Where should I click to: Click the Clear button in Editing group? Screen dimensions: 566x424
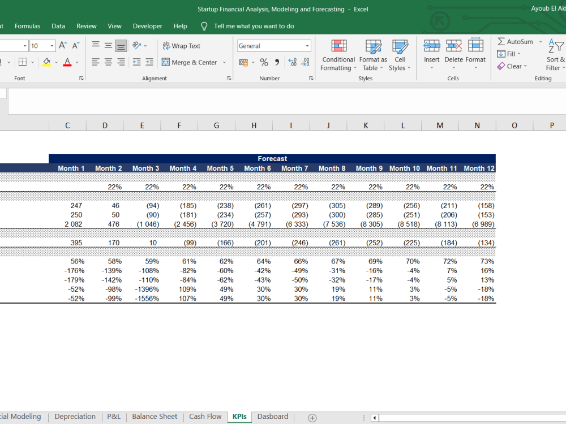point(511,66)
